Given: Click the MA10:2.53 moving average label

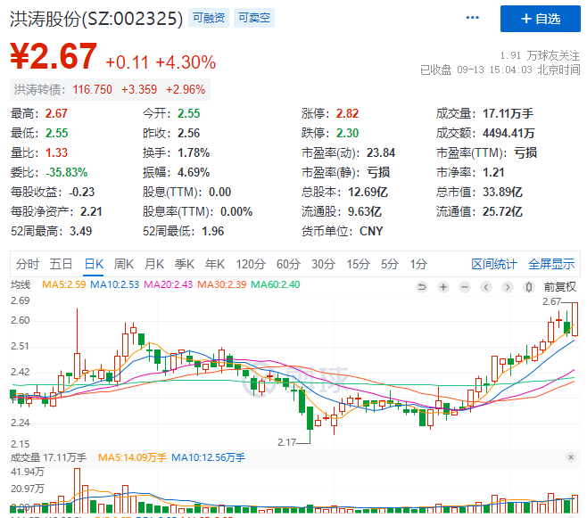Looking at the screenshot, I should (x=114, y=284).
